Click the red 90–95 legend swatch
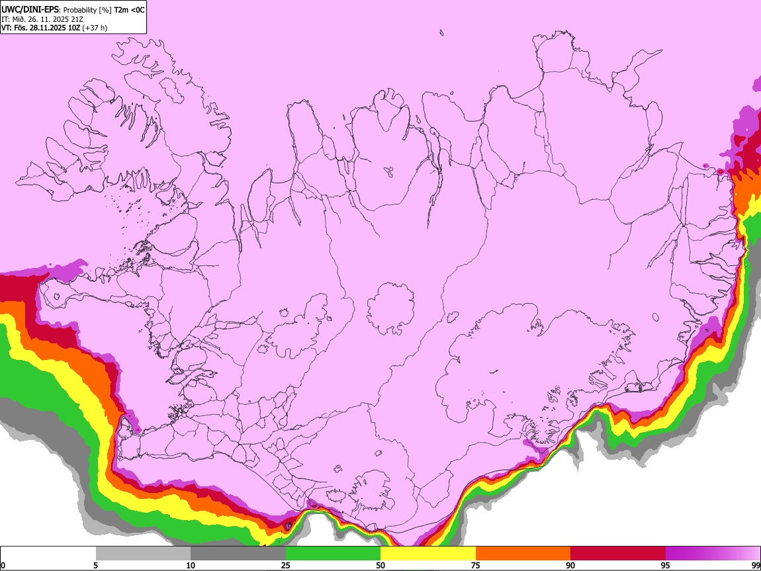The height and width of the screenshot is (571, 761). point(618,554)
